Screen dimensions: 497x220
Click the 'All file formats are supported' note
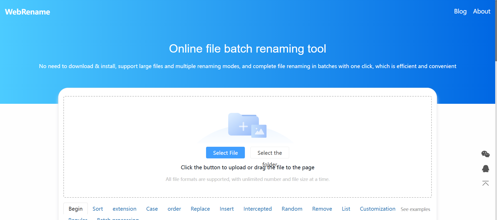coord(247,179)
